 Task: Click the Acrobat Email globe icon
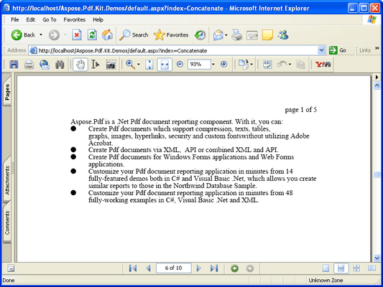(x=45, y=65)
